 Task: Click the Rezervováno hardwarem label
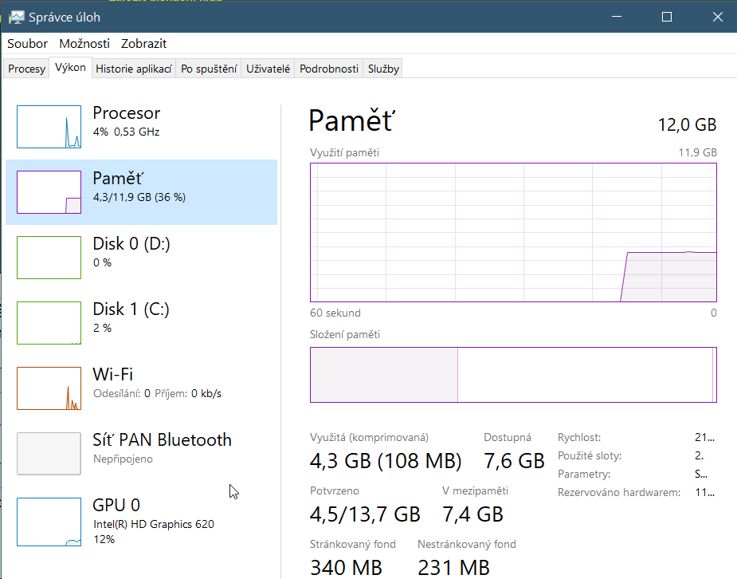coord(619,492)
